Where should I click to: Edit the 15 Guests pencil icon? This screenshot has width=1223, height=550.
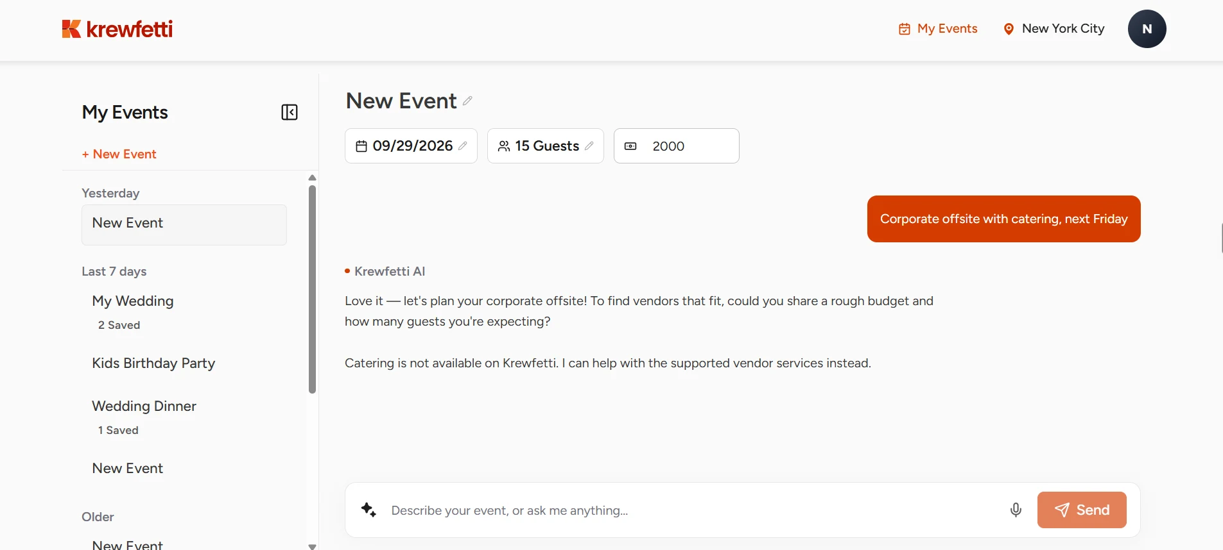[x=589, y=146]
